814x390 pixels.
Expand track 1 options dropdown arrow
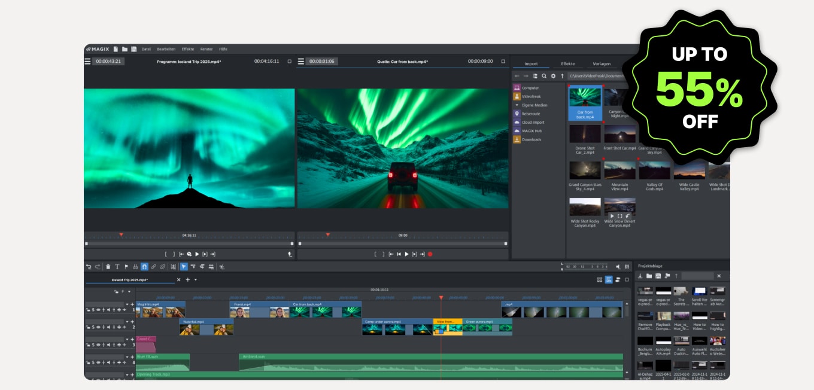coord(127,304)
